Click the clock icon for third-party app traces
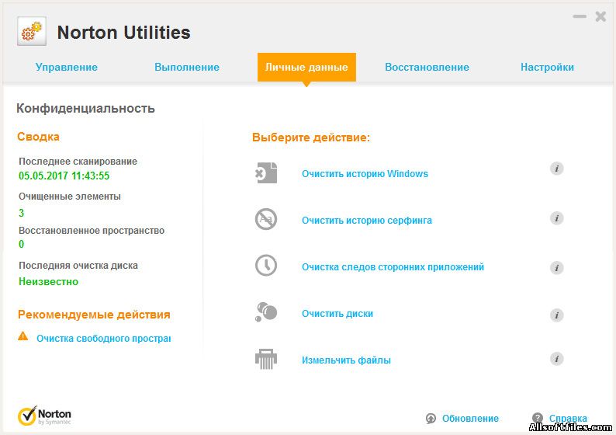Image resolution: width=616 pixels, height=435 pixels. 266,266
